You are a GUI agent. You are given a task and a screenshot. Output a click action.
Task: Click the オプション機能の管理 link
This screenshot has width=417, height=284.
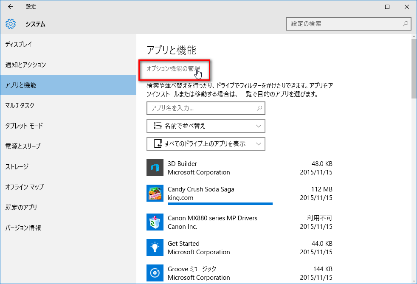pos(173,69)
